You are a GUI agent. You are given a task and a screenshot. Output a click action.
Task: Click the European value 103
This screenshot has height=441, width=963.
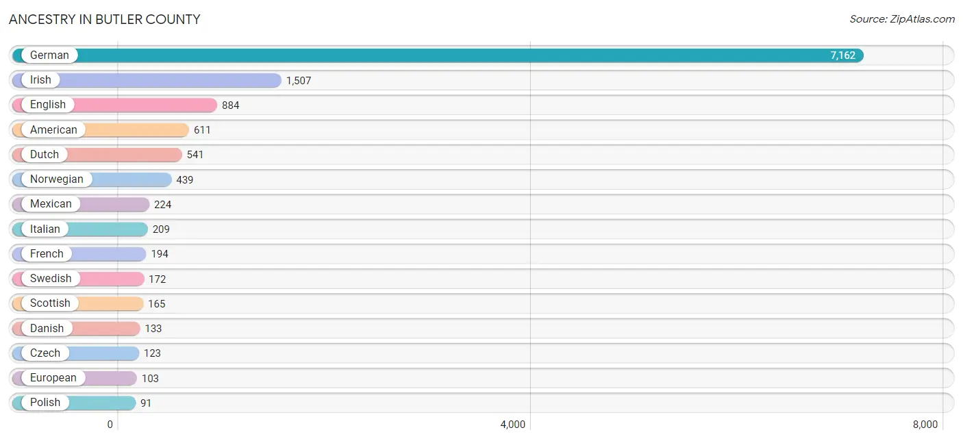(x=150, y=379)
